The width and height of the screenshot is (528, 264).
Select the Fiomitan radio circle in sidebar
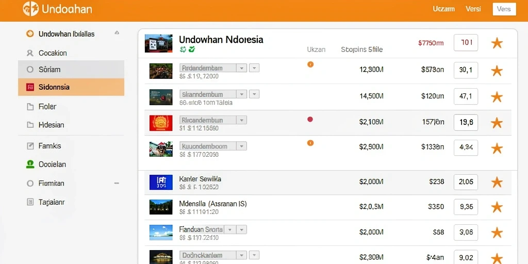pyautogui.click(x=30, y=184)
